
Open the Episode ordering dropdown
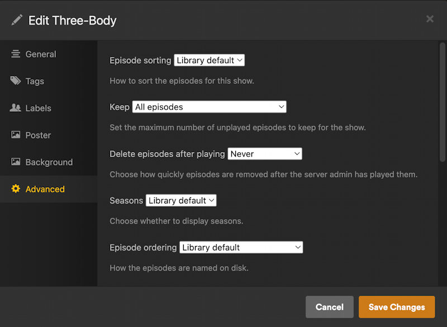[x=241, y=247]
